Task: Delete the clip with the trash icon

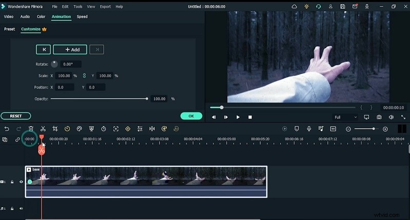Action: [31, 129]
